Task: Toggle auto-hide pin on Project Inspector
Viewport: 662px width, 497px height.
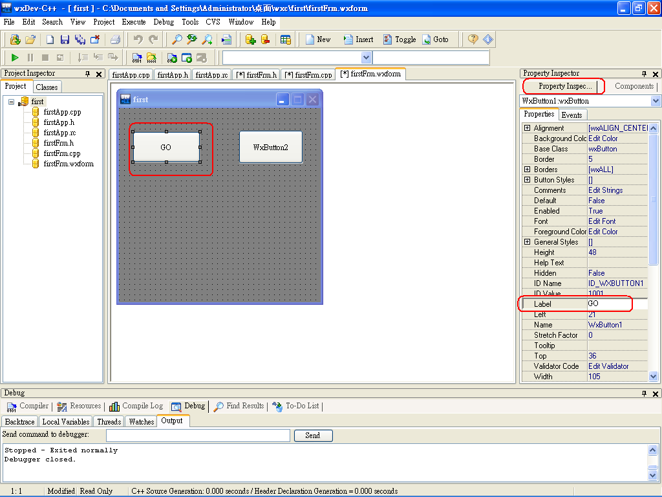Action: click(x=89, y=74)
